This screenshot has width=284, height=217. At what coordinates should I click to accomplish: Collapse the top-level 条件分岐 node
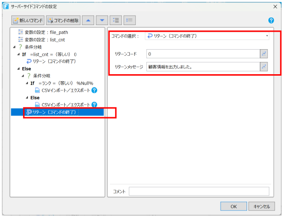pyautogui.click(x=14, y=47)
